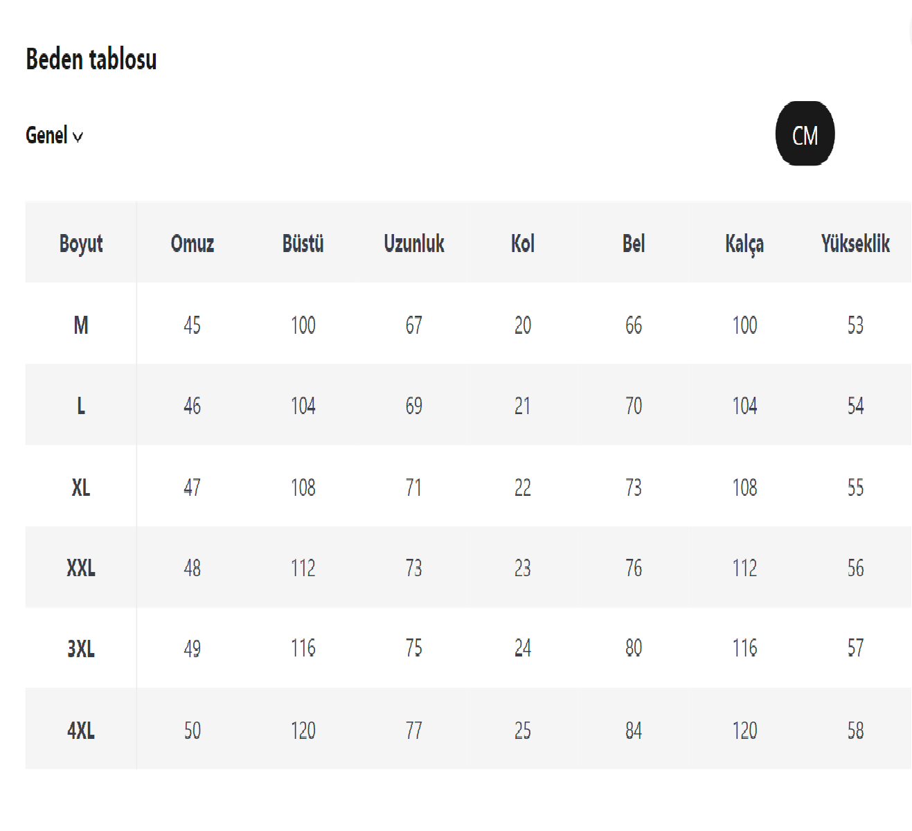Expand the Genel dropdown
Screen dimensions: 912x831
pyautogui.click(x=54, y=136)
